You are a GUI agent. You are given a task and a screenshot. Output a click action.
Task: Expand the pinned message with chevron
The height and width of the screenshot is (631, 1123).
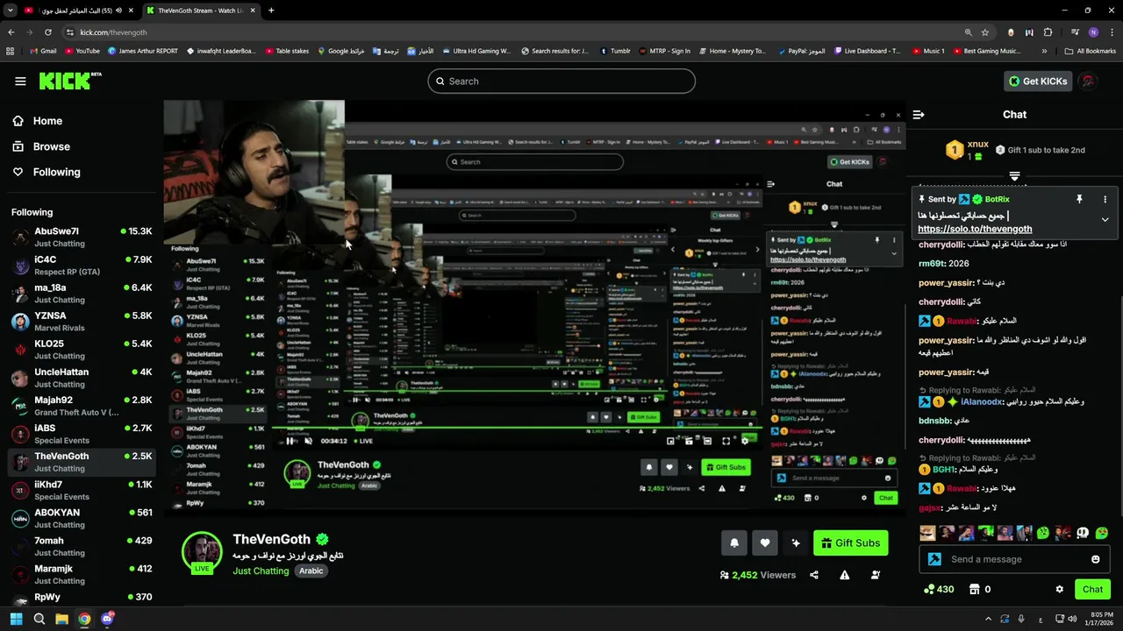coord(1105,219)
